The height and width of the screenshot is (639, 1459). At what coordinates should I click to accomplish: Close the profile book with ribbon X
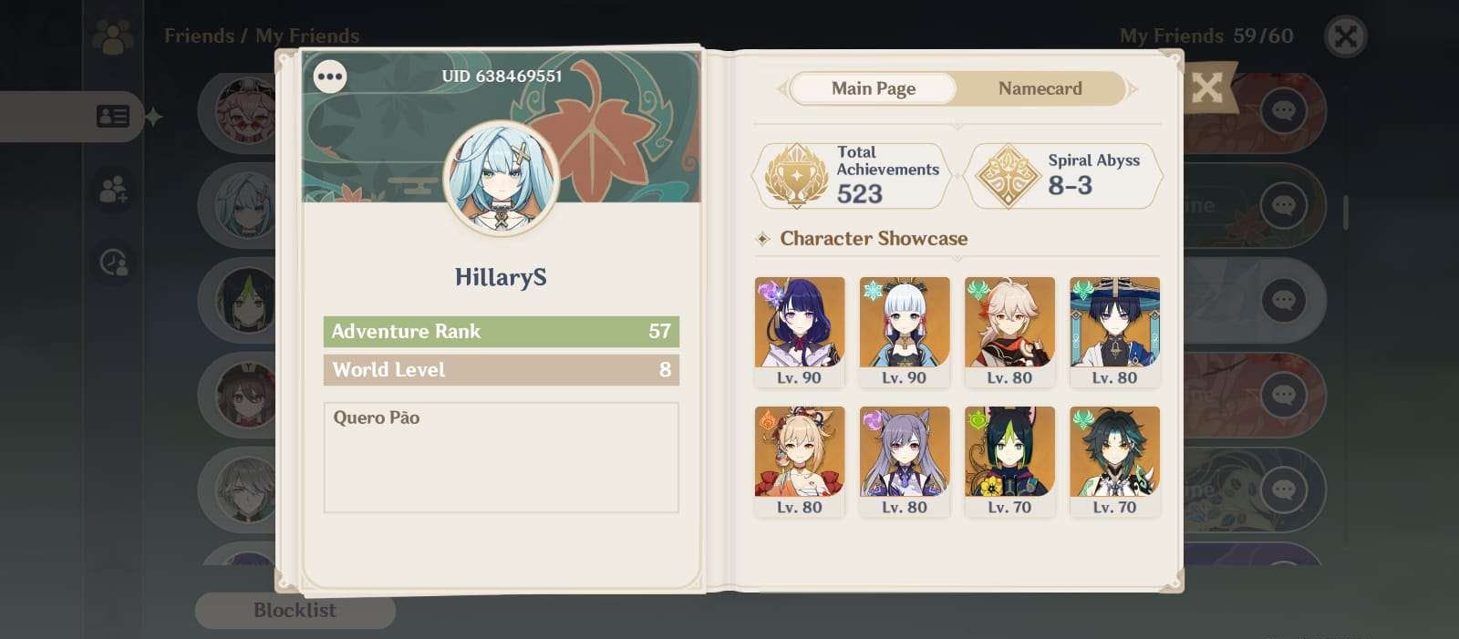click(x=1206, y=88)
